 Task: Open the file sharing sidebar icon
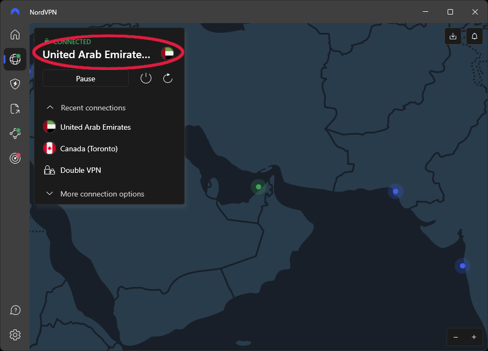point(15,109)
